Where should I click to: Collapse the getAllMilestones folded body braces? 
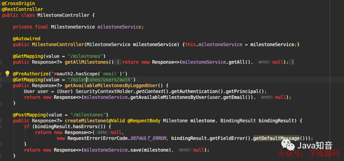point(118,62)
